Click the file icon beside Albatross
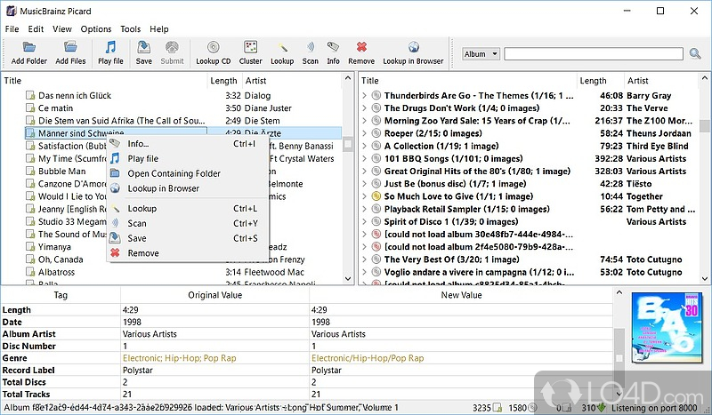The height and width of the screenshot is (415, 712). coord(30,272)
